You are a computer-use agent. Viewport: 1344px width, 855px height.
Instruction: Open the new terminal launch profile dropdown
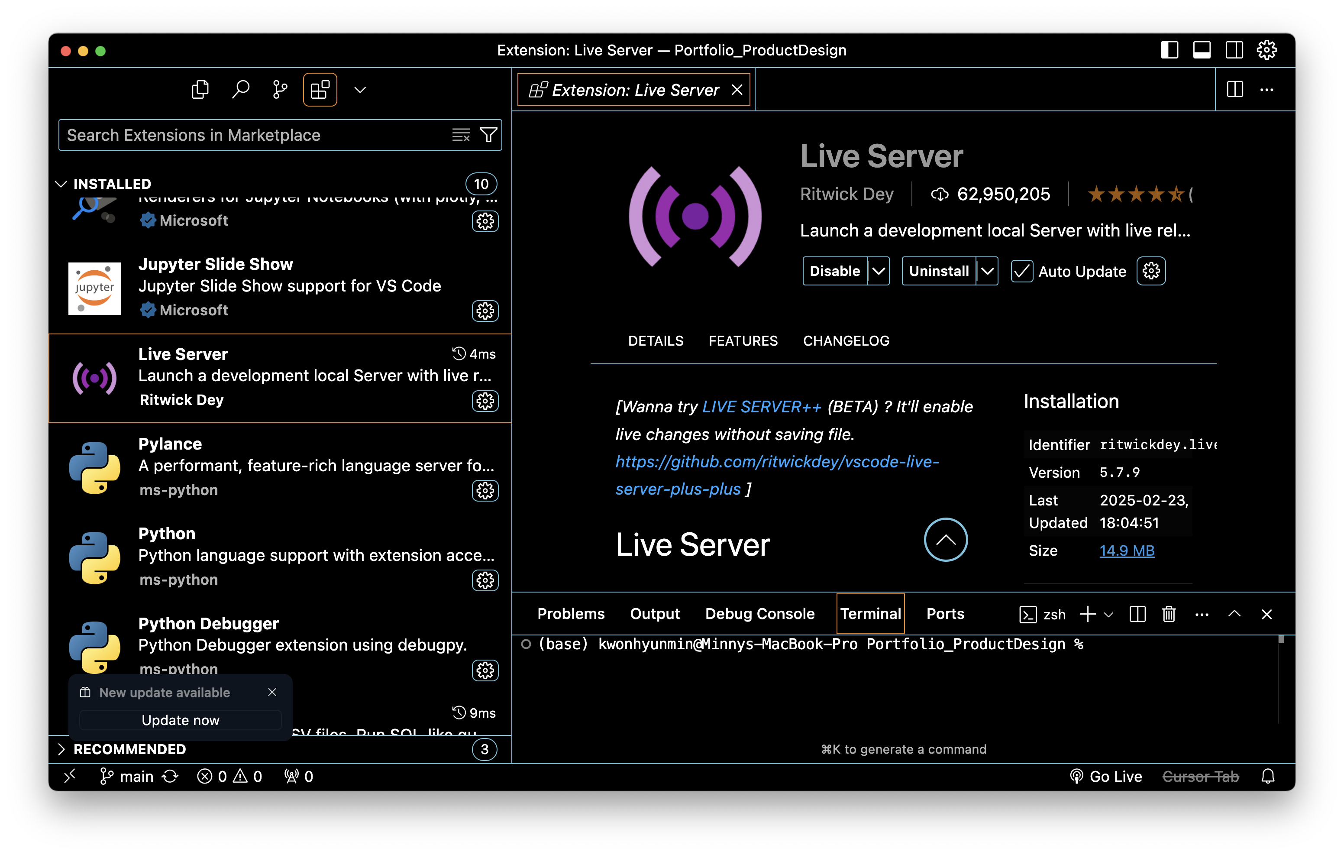[x=1109, y=615]
